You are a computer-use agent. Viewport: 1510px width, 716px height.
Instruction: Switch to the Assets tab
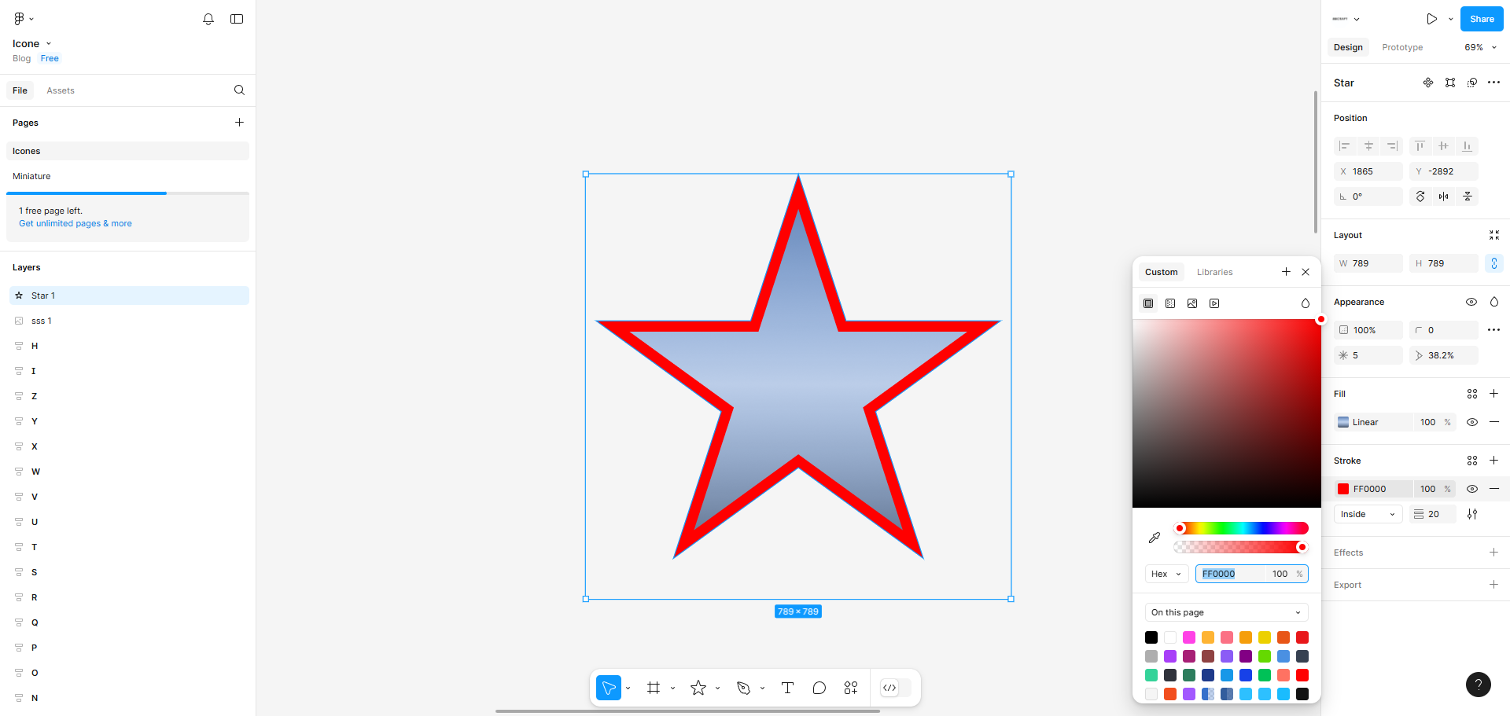[61, 90]
